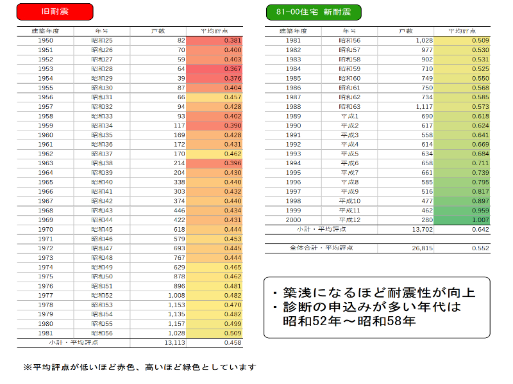Select the 26,815 overall total cell

[x=405, y=248]
